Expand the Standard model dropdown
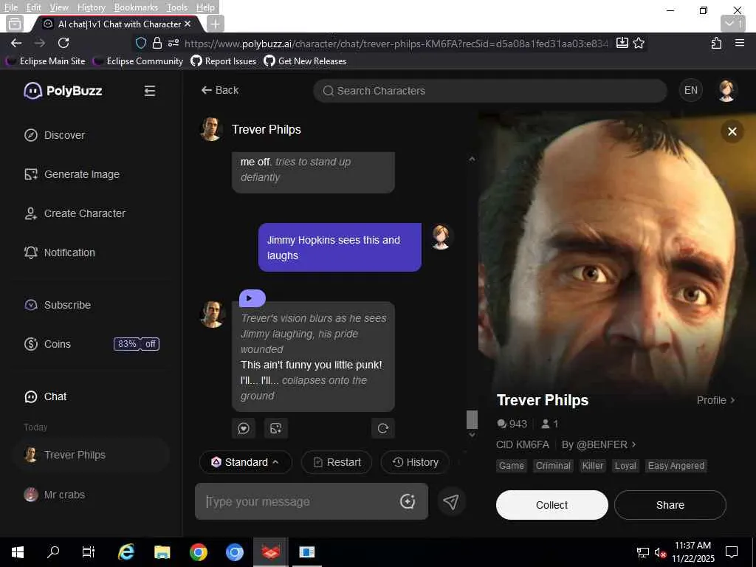Viewport: 756px width, 567px height. click(x=245, y=462)
